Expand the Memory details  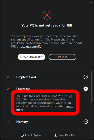[86, 121]
